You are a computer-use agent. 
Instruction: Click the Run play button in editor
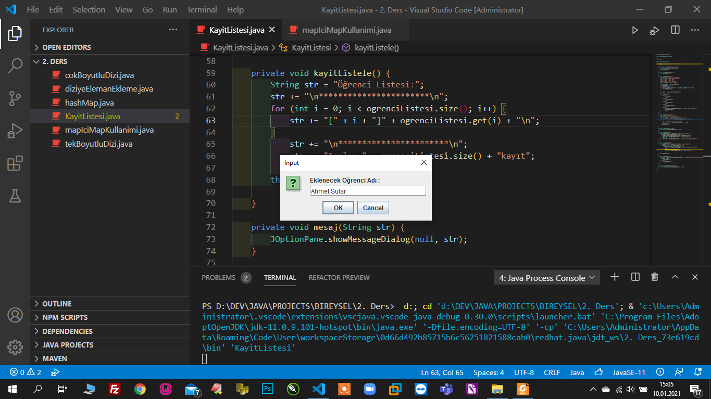coord(634,30)
